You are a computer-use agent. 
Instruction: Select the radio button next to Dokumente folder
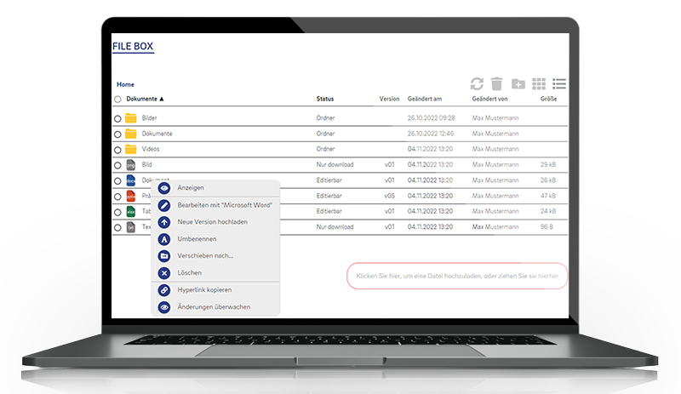pos(117,134)
